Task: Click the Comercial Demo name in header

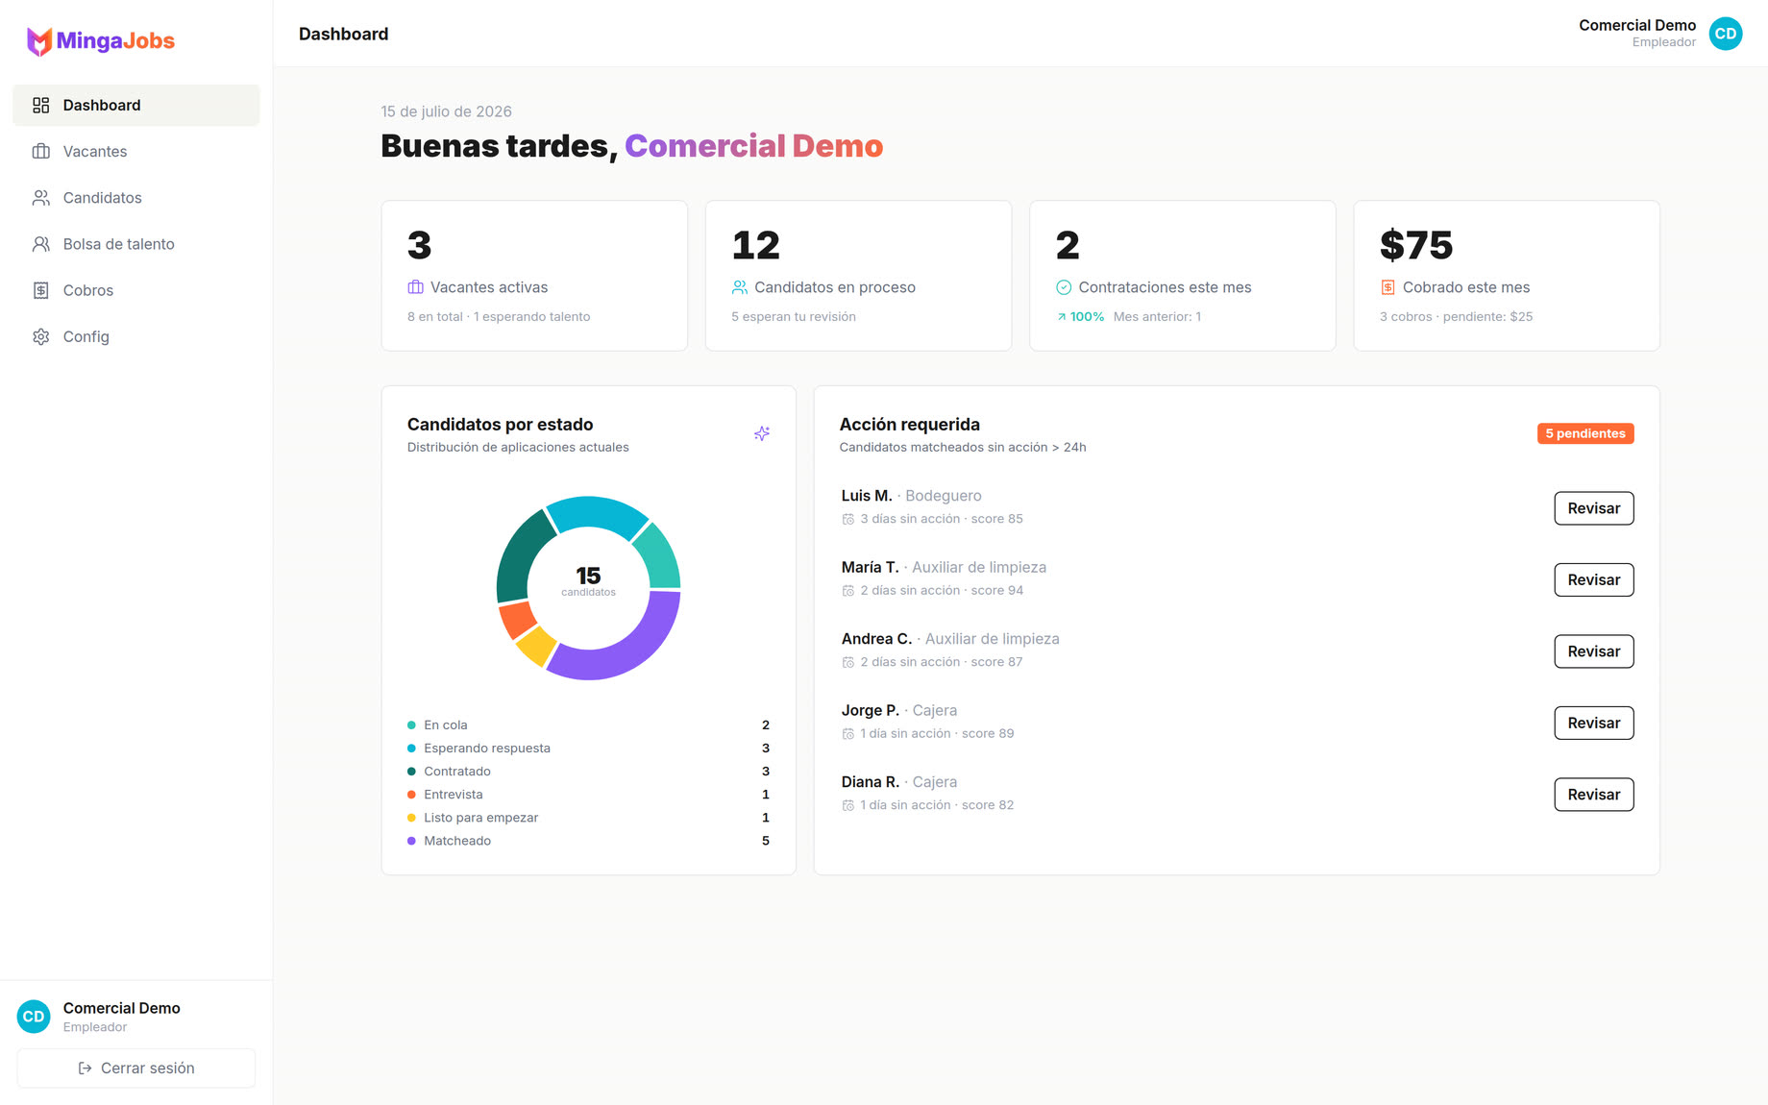Action: tap(1637, 25)
